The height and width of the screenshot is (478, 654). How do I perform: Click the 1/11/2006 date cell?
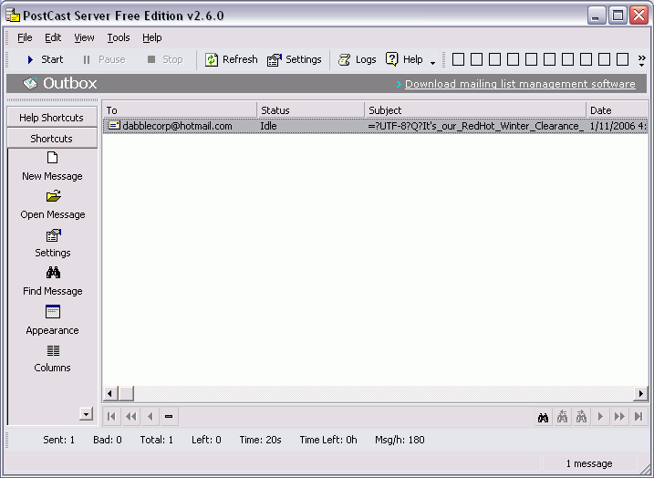(x=618, y=126)
